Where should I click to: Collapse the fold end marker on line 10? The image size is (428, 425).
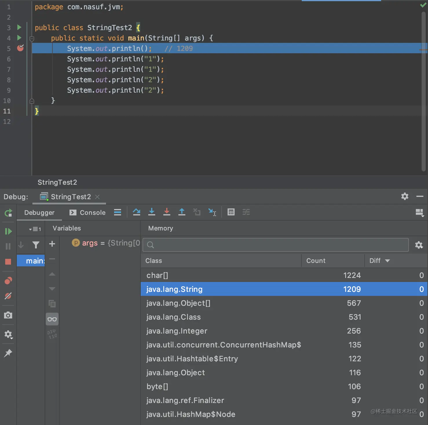32,101
